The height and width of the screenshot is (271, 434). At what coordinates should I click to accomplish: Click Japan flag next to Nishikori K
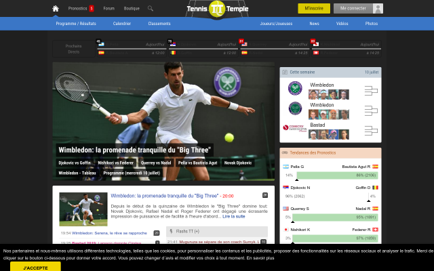(285, 230)
